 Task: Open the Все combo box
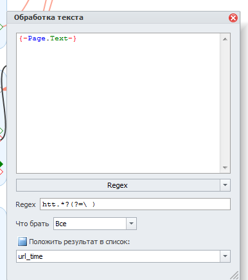[x=95, y=224]
